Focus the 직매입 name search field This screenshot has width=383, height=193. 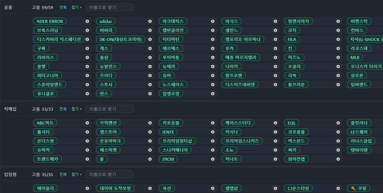(109, 109)
